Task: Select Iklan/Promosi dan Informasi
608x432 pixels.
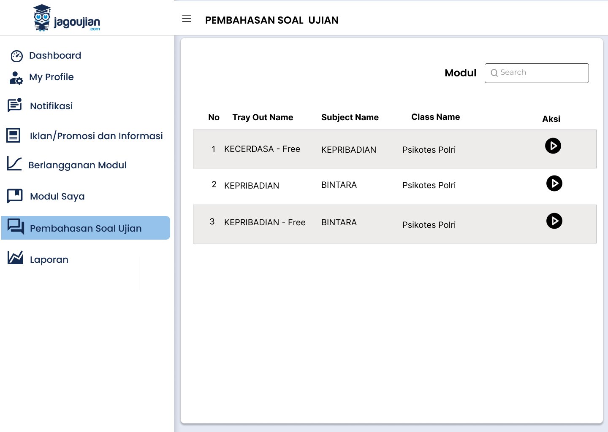Action: click(96, 136)
